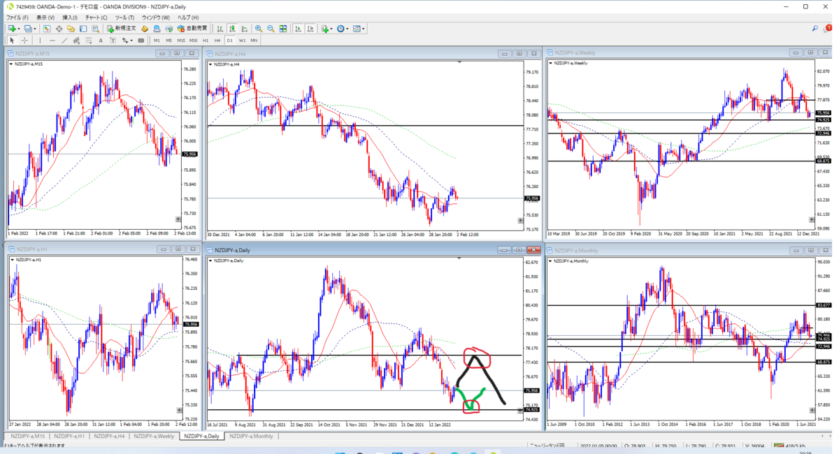Switch chart to Bar Chart mode
Viewport: 839px width, 454px height.
[220, 29]
